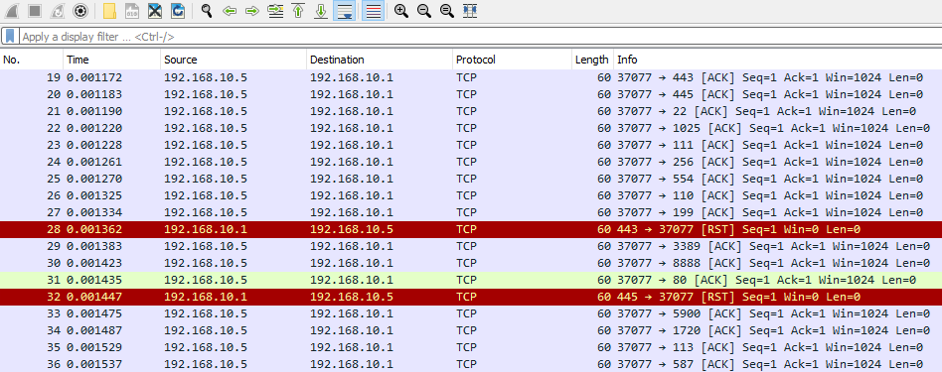Select red RST packet 32 from port 445
This screenshot has width=942, height=372.
[471, 297]
